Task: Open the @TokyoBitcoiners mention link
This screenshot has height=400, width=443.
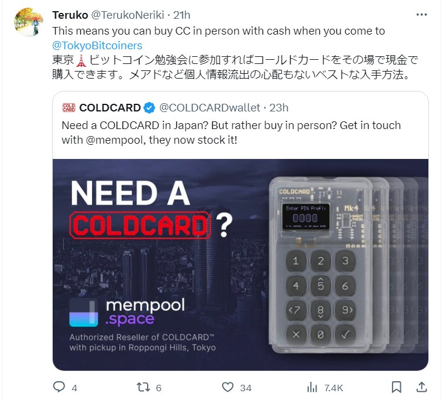Action: coord(97,46)
